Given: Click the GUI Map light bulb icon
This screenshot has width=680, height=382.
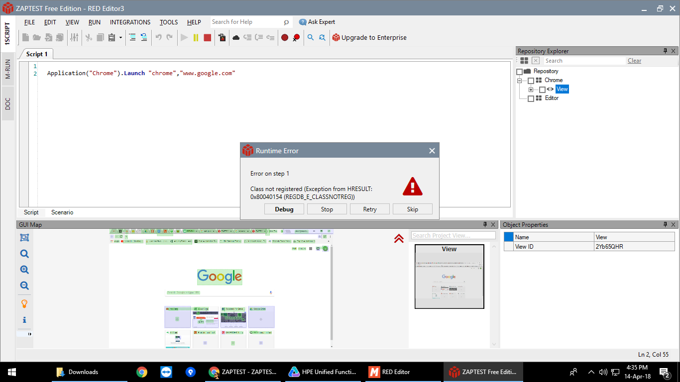Looking at the screenshot, I should pos(24,303).
